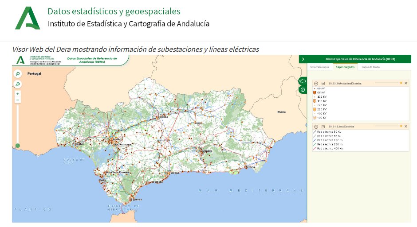Image resolution: width=417 pixels, height=227 pixels.
Task: Click the Murcia label on the map
Action: pyautogui.click(x=281, y=112)
